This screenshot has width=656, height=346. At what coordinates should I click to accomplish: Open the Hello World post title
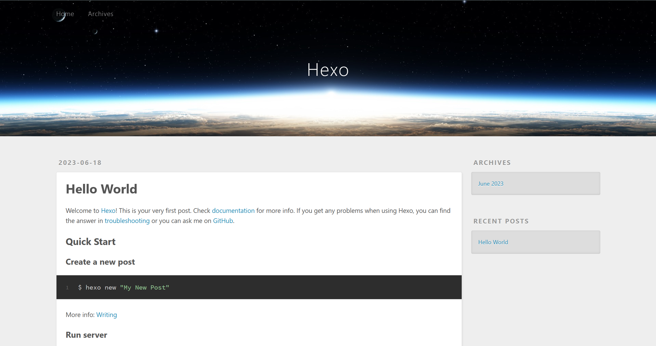point(101,189)
